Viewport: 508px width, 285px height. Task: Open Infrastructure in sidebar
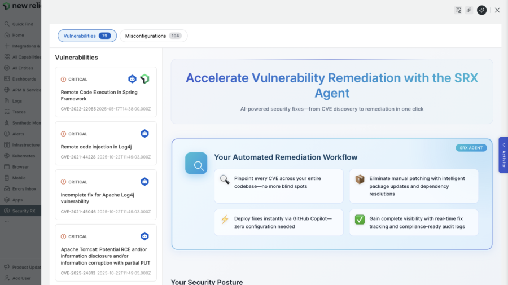coord(20,145)
